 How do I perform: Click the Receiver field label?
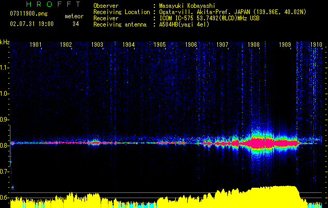(106, 18)
